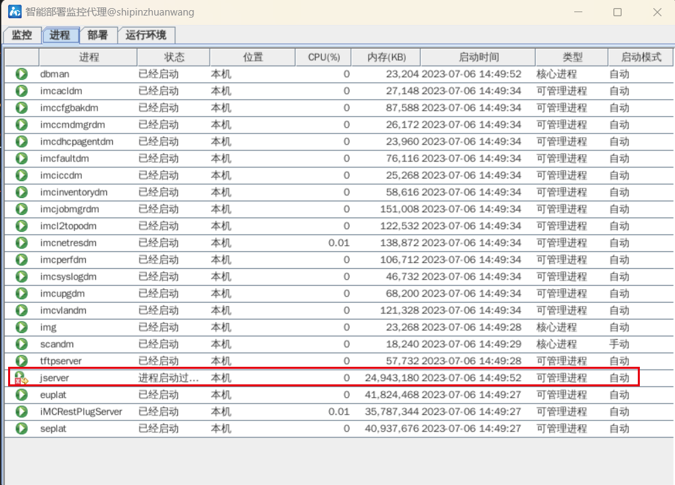Click the status icon of imcsyslogdm
Viewport: 675px width, 485px height.
tap(22, 276)
